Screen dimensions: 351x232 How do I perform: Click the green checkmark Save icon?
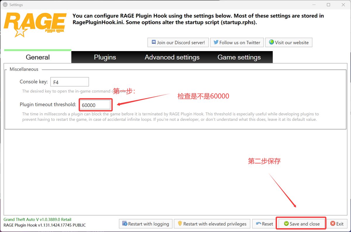click(286, 224)
